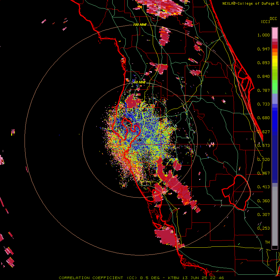
Task: Click the Lake Okeechobee outline on map
Action: point(236,192)
